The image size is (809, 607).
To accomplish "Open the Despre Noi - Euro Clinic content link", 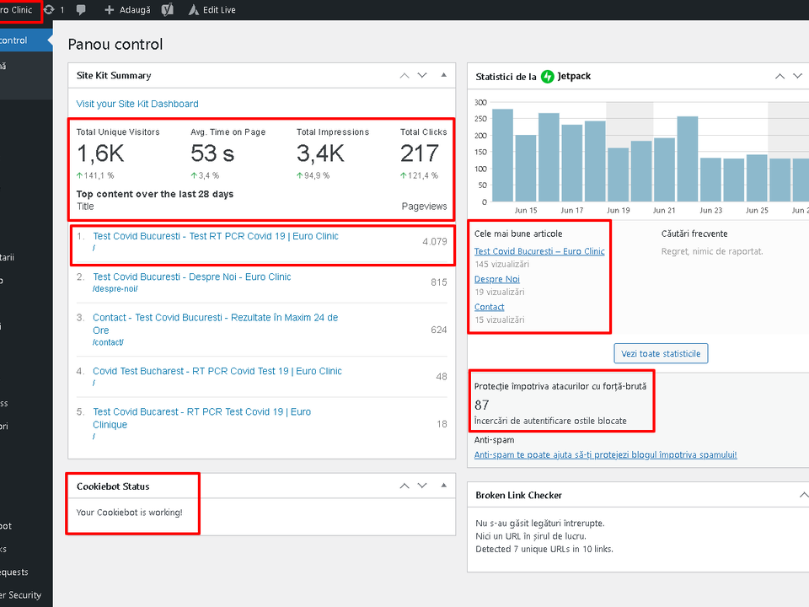I will pos(192,277).
